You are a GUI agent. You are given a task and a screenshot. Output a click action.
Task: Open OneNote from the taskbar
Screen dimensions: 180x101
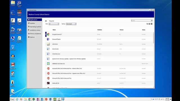[x=38, y=99]
